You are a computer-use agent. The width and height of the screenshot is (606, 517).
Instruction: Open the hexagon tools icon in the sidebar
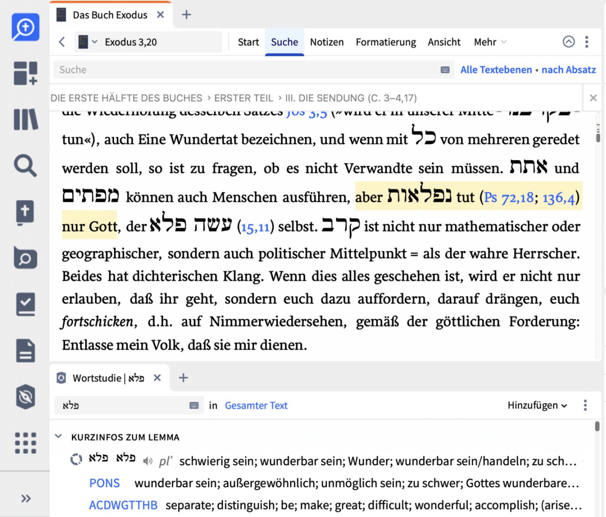[26, 396]
